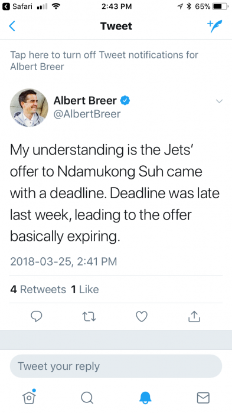Open the Search tab

[87, 398]
